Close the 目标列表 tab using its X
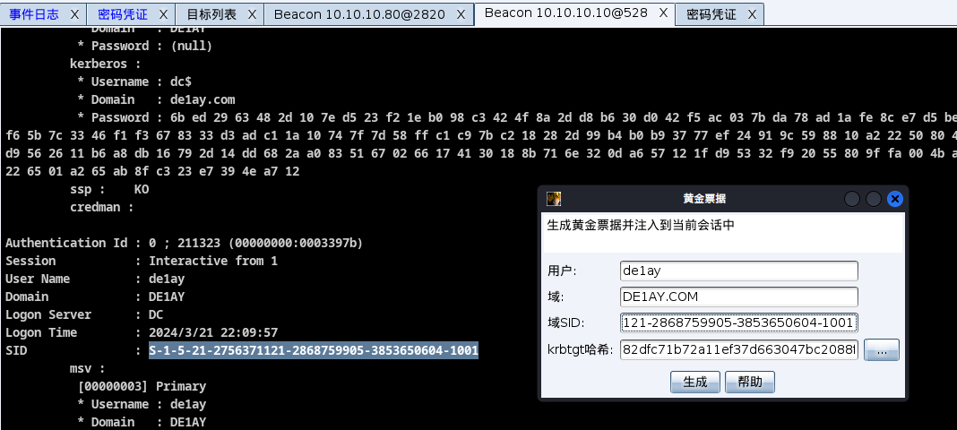Image resolution: width=957 pixels, height=430 pixels. [252, 14]
